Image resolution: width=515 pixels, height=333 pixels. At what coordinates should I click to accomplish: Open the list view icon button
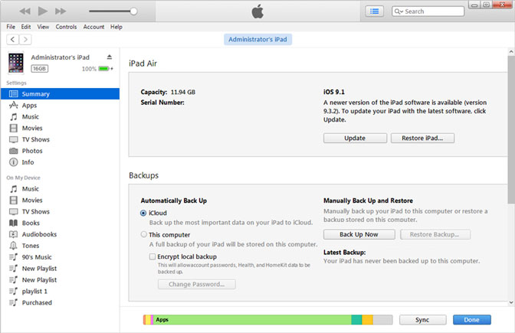click(375, 11)
